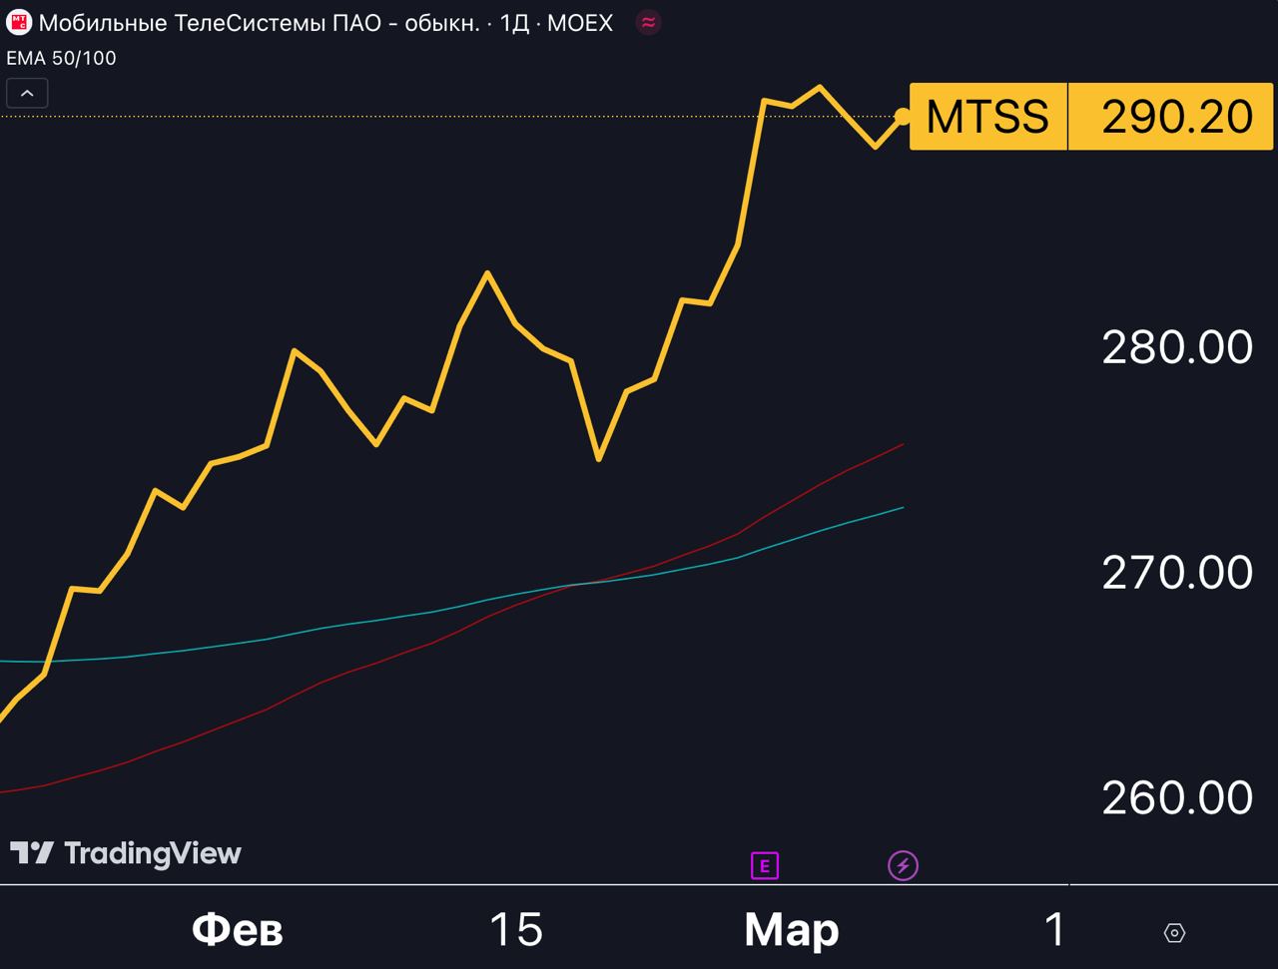Click the 290.20 current price tag
This screenshot has height=969, width=1278.
(1176, 117)
